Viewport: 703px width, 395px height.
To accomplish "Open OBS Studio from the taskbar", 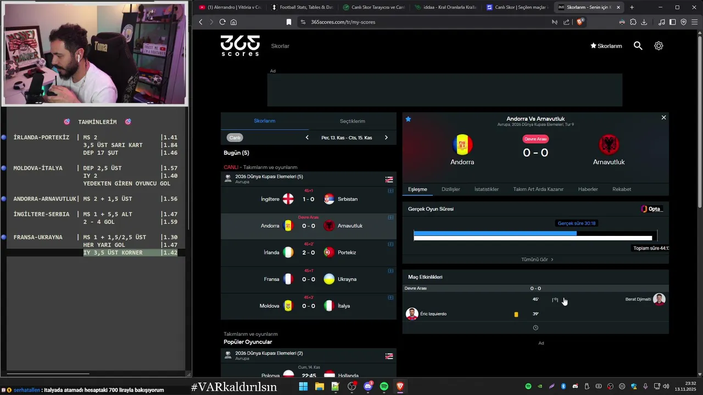I will [x=351, y=386].
